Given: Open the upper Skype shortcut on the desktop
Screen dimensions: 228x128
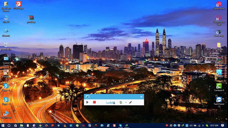Looking at the screenshot, I should 6,87.
